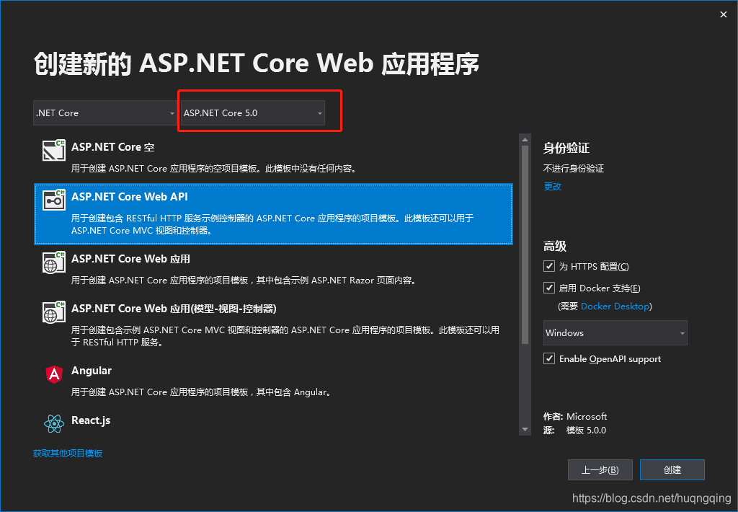The height and width of the screenshot is (512, 738).
Task: Select the ASP.NET Core Web API template title
Action: pyautogui.click(x=130, y=197)
